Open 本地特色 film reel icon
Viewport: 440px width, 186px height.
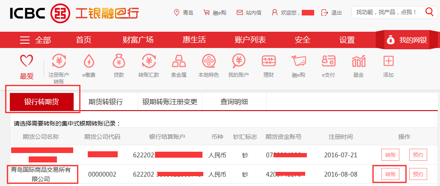(x=208, y=61)
